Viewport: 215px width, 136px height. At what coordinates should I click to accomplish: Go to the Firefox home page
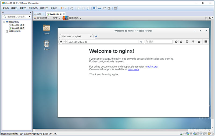click(x=199, y=42)
